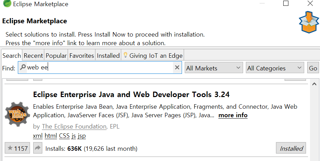The width and height of the screenshot is (320, 161).
Task: Click the Installs: 636K text
Action: pyautogui.click(x=64, y=149)
